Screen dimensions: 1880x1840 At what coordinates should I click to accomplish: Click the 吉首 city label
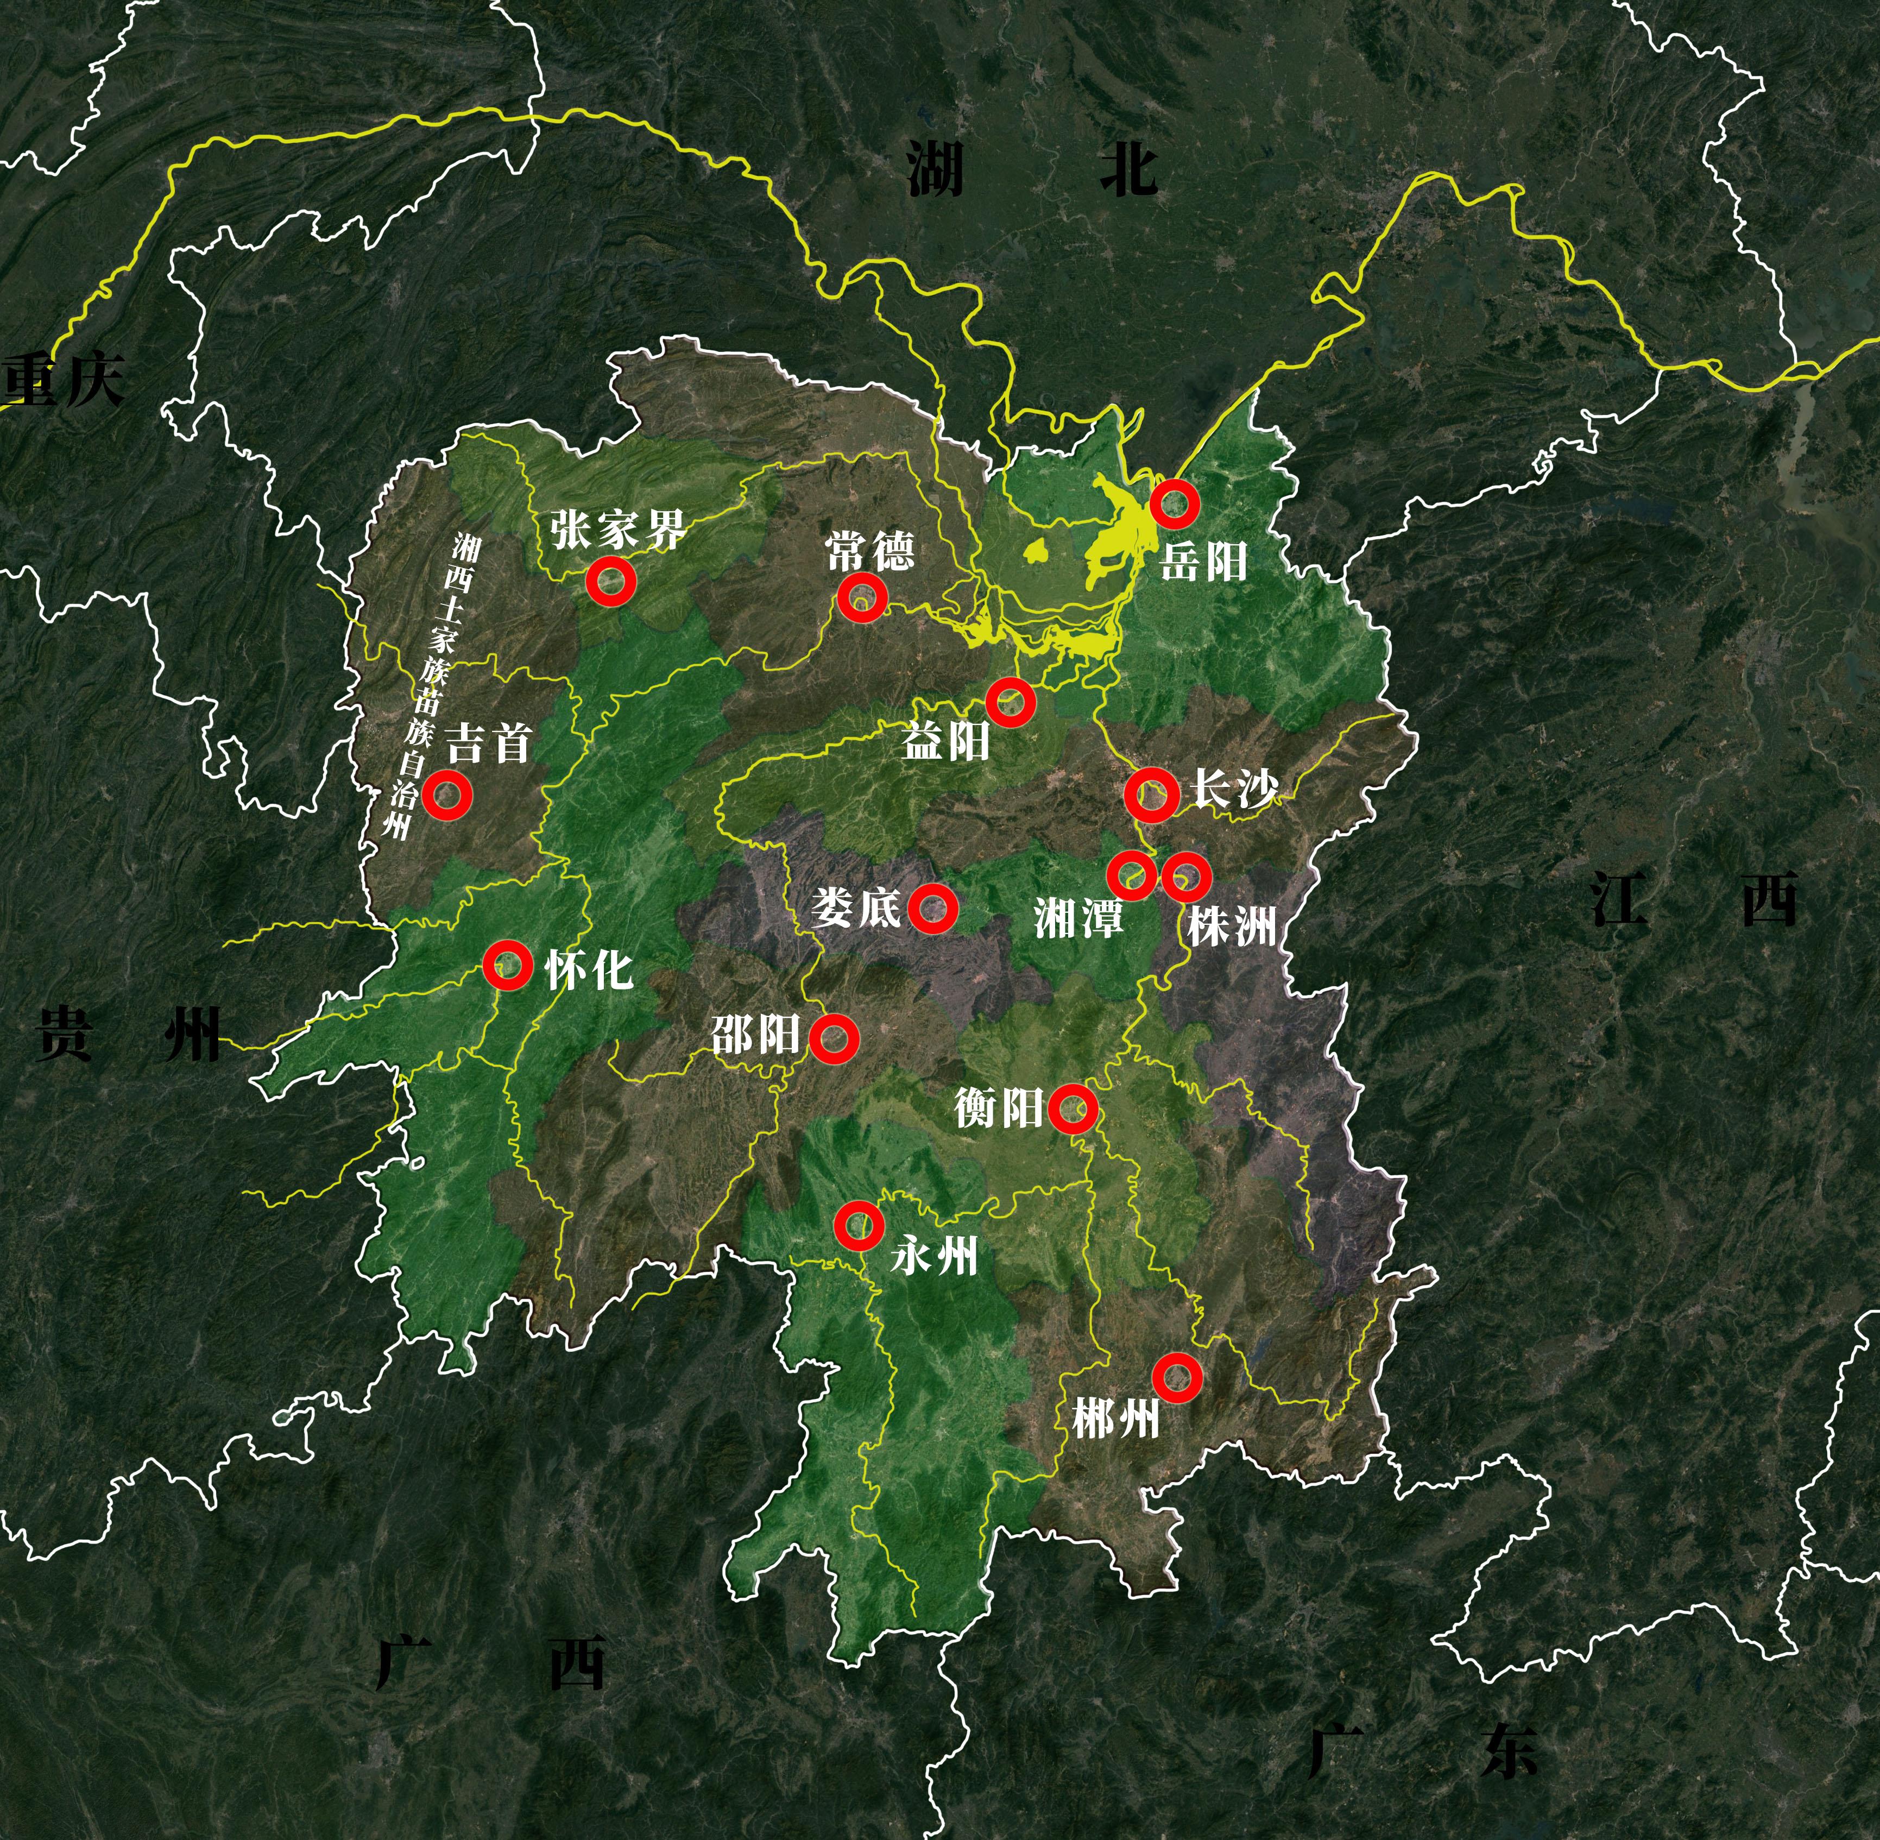(489, 744)
